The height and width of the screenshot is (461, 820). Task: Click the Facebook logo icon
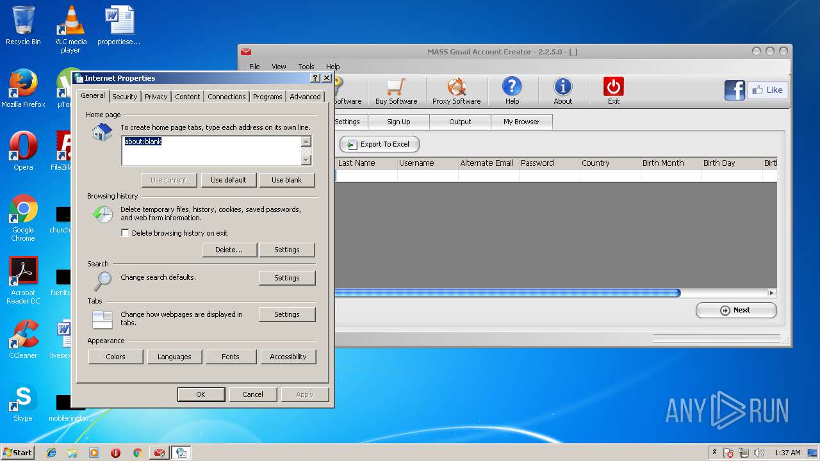[735, 90]
